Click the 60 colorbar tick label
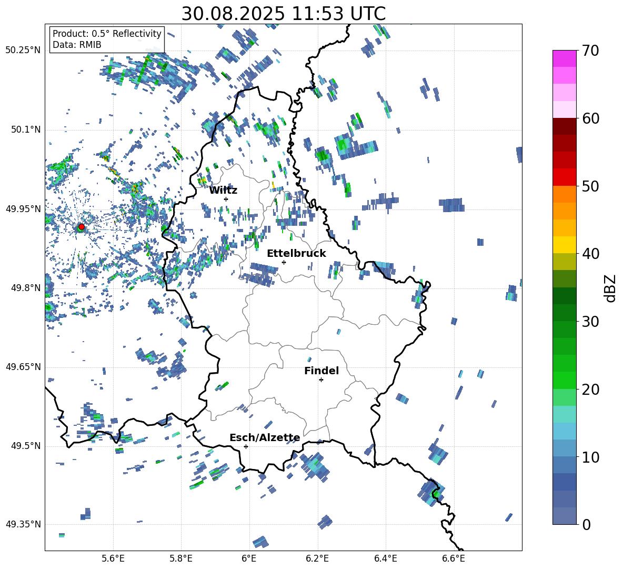Image resolution: width=623 pixels, height=569 pixels. 591,118
